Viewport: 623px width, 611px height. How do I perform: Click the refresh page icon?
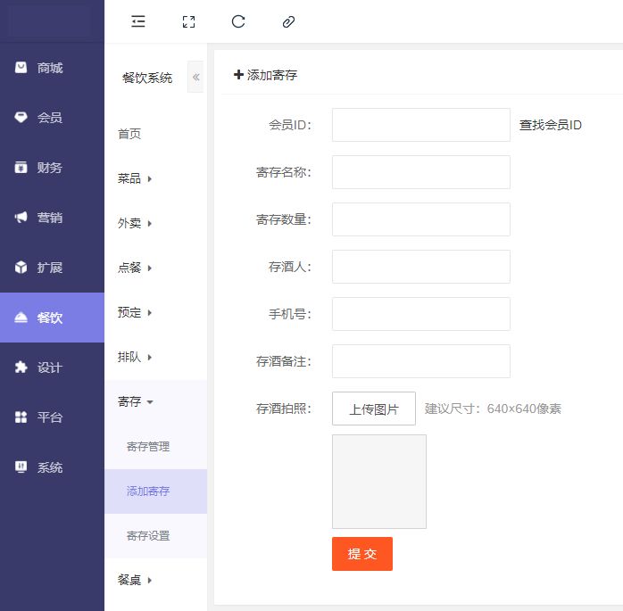click(x=238, y=21)
